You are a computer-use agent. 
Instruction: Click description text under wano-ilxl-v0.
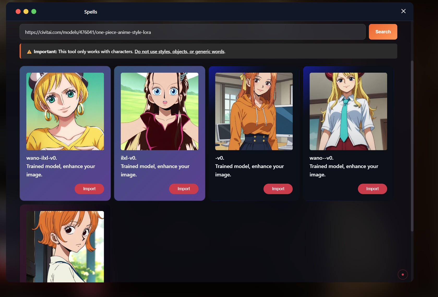(61, 170)
